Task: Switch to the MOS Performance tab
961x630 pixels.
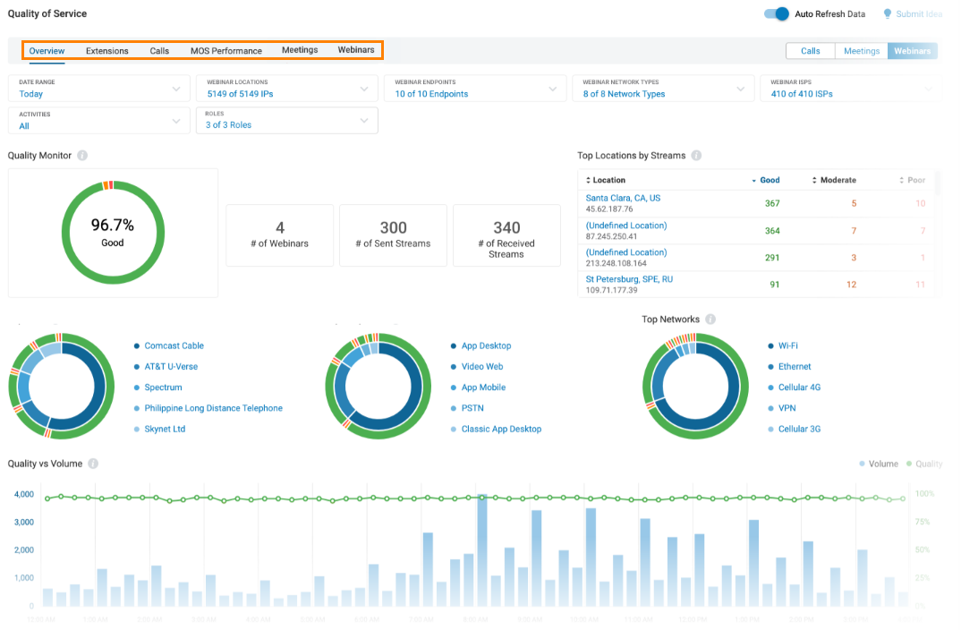Action: pos(225,50)
